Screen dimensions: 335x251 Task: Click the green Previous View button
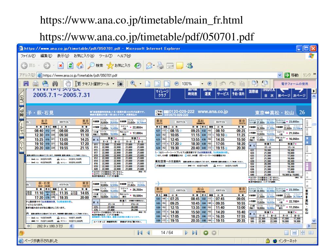[206, 233]
